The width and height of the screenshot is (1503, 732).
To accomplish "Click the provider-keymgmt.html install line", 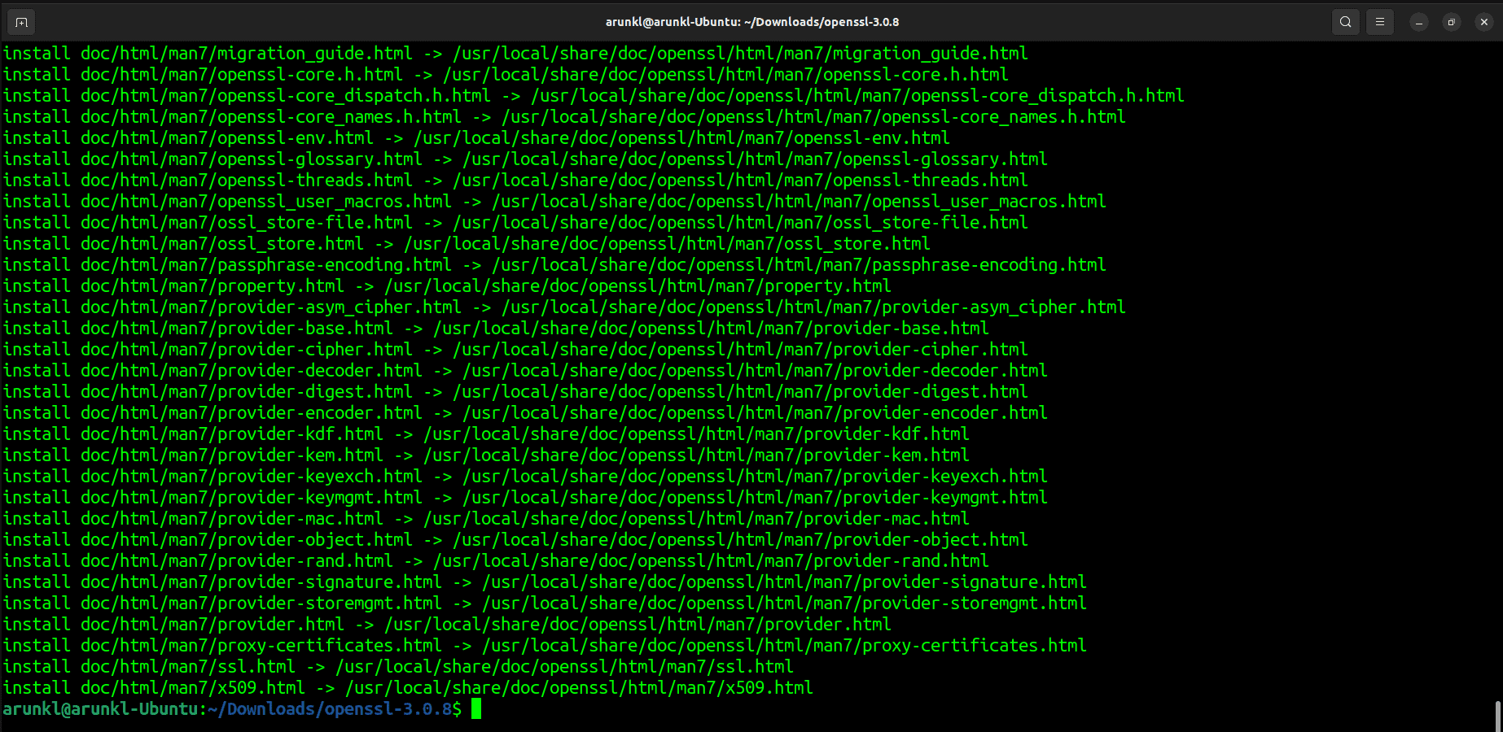I will (525, 498).
